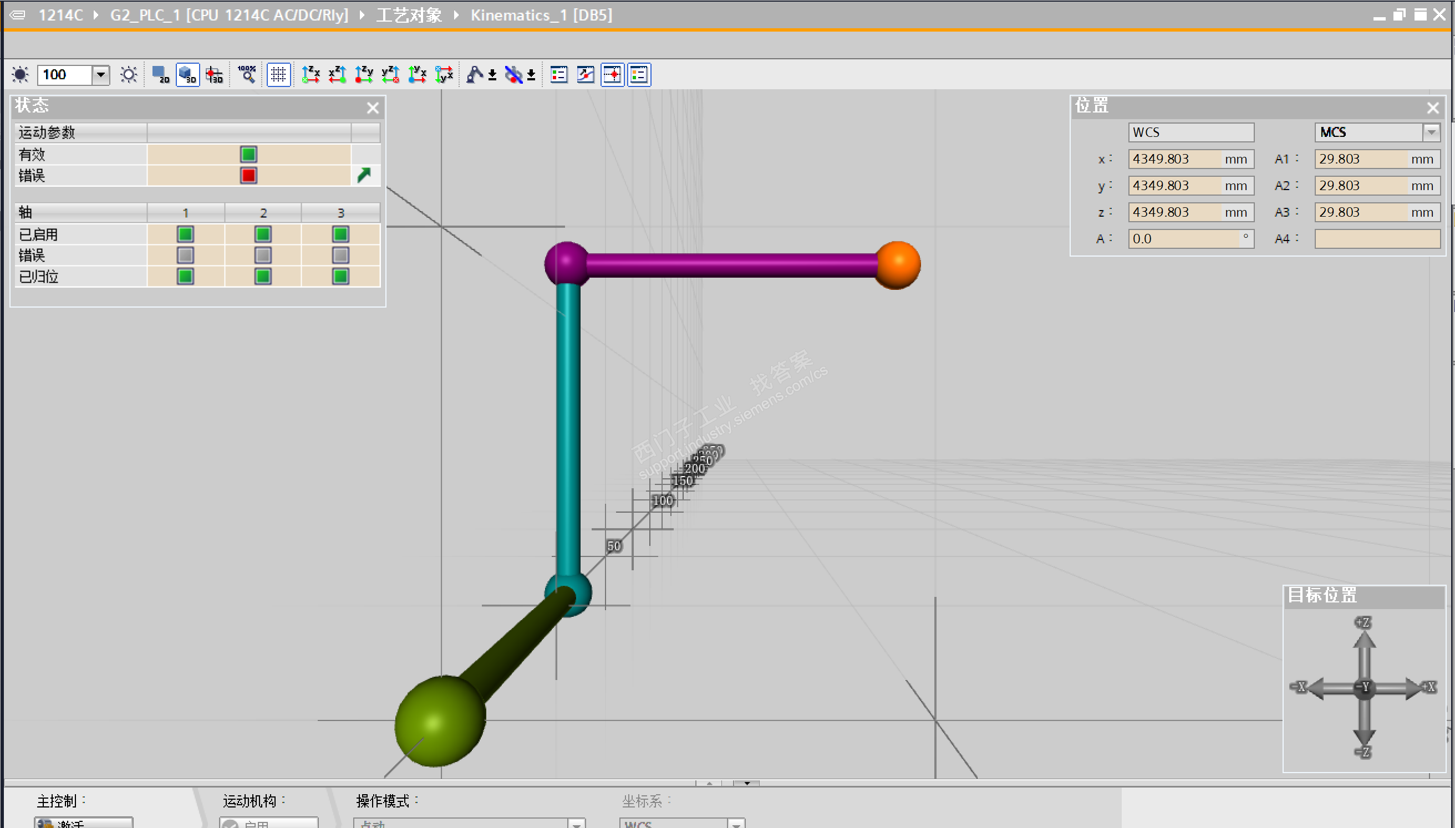The height and width of the screenshot is (828, 1455).
Task: Click the red 错误 status indicator
Action: [x=248, y=175]
